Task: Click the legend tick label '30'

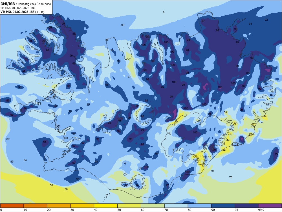Action: [72, 210]
